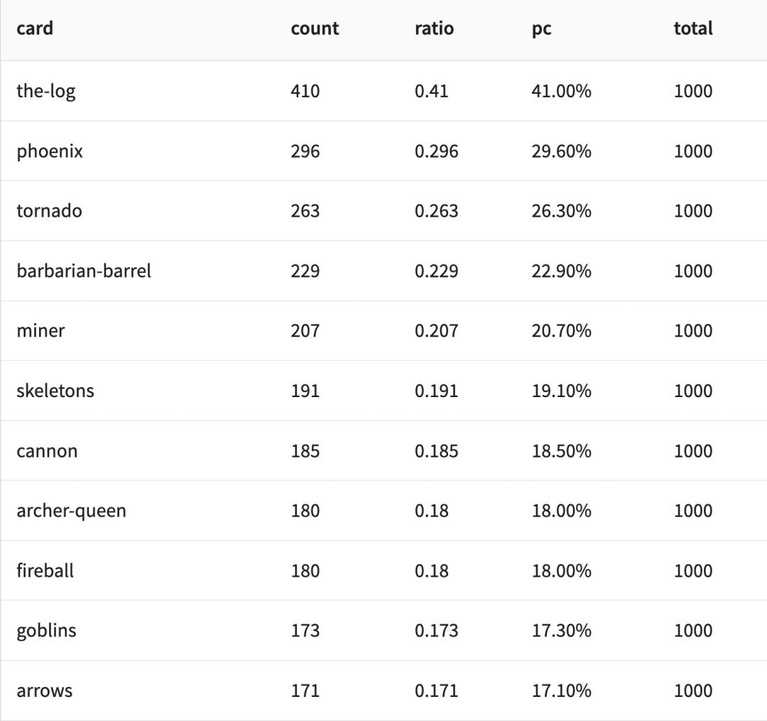This screenshot has height=721, width=767.
Task: Click the 'total' column header
Action: pyautogui.click(x=693, y=28)
